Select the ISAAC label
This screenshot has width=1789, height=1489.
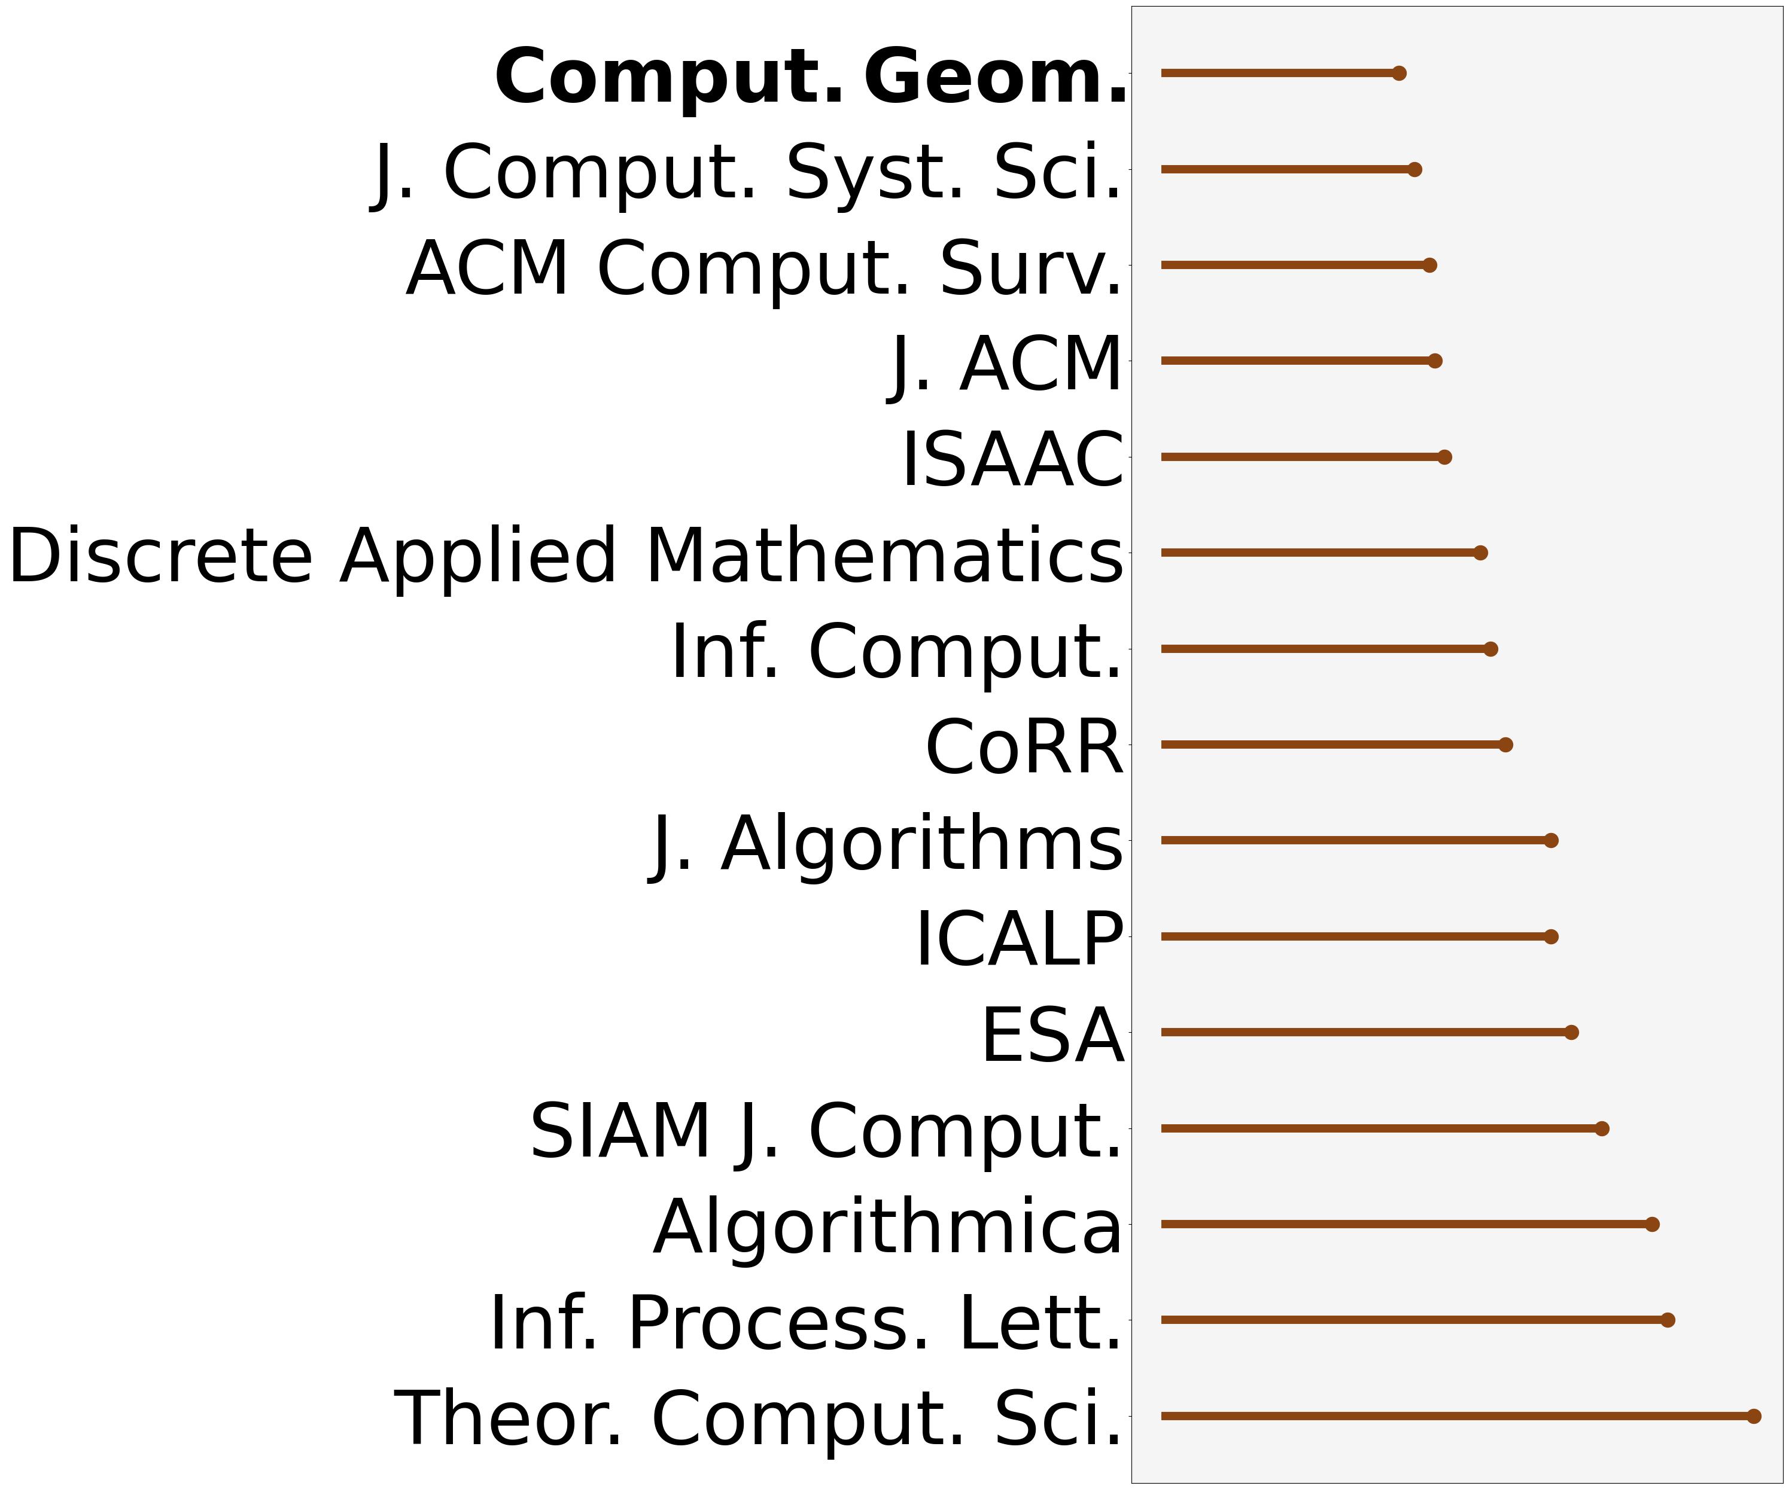[x=1013, y=460]
